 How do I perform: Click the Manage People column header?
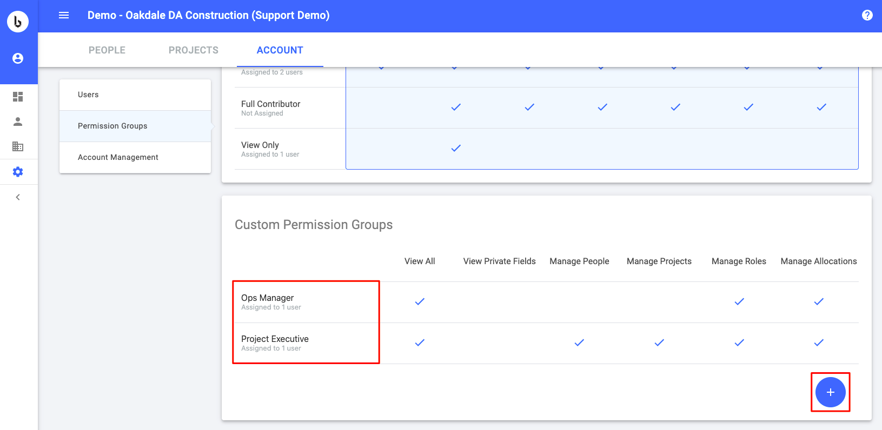579,261
